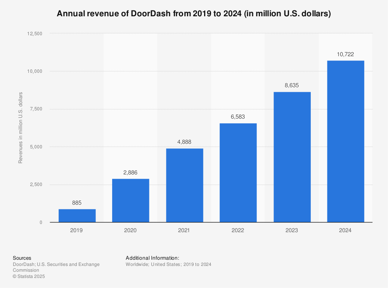Click the 5,000 y-axis tick label
388x288 pixels.
pyautogui.click(x=36, y=147)
